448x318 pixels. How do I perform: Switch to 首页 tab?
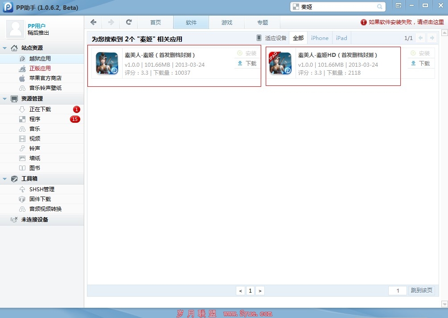156,22
